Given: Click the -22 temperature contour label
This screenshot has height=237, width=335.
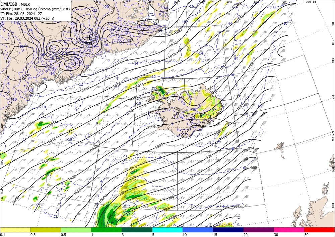Looking at the screenshot, I should point(95,10).
